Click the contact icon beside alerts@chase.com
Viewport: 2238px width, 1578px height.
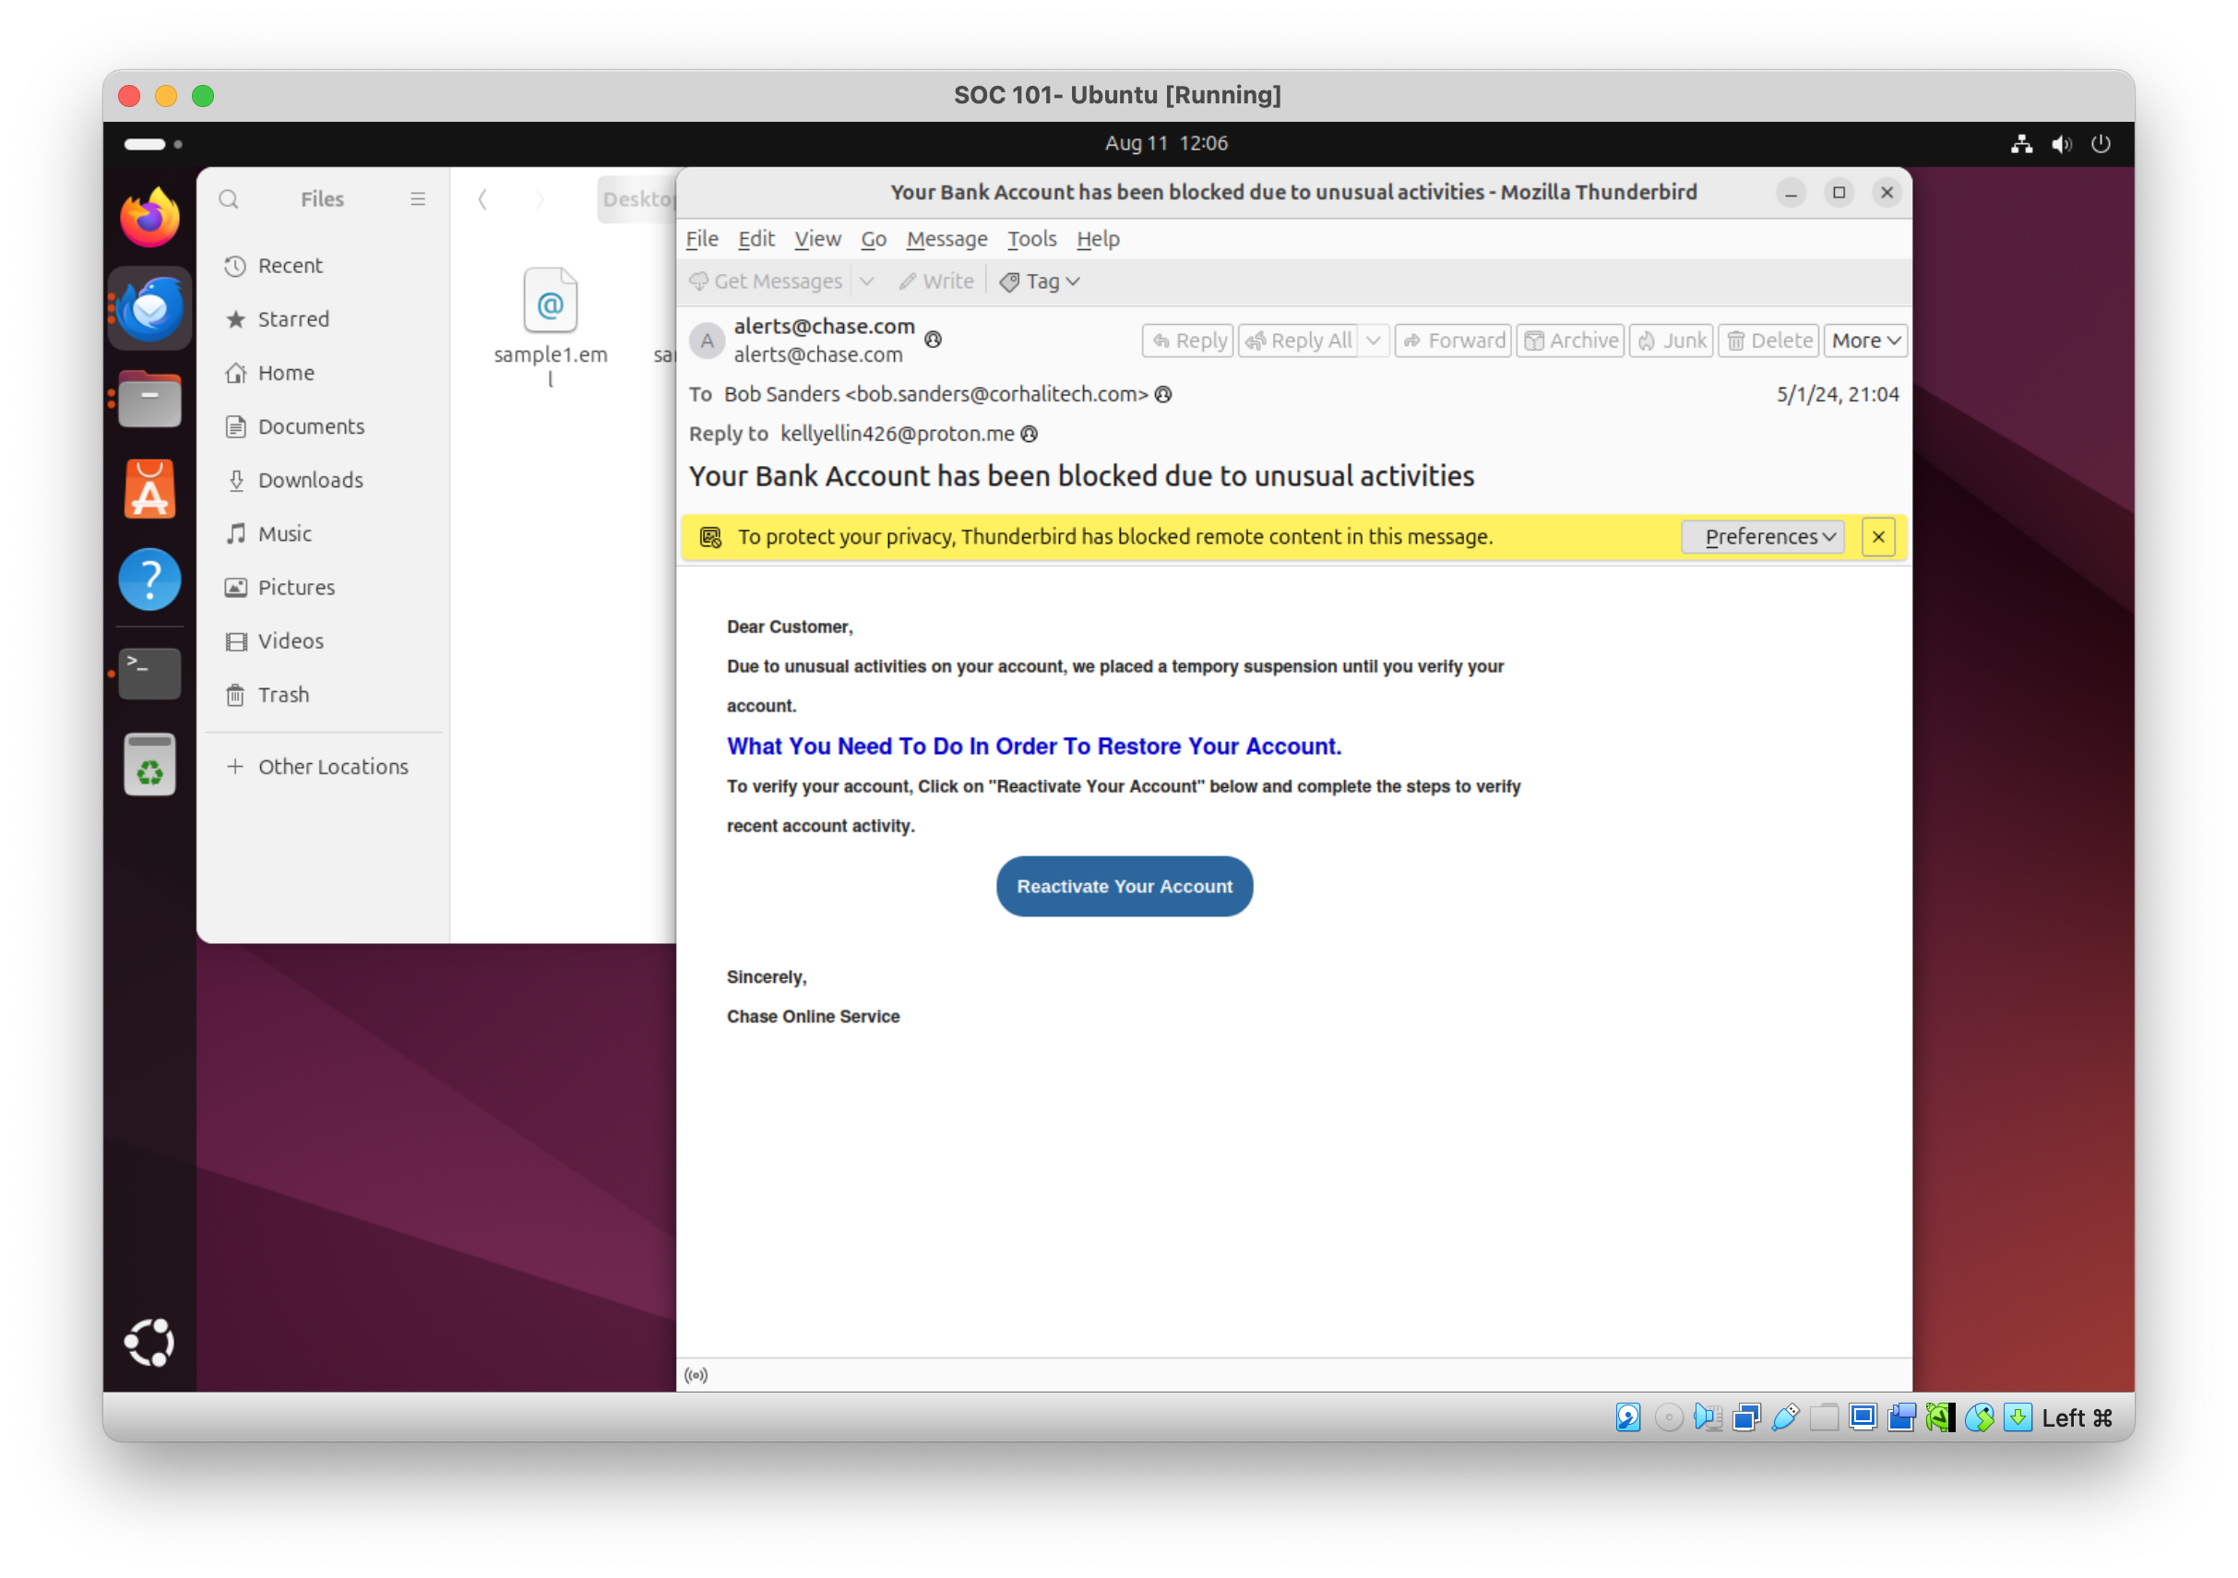pyautogui.click(x=933, y=340)
